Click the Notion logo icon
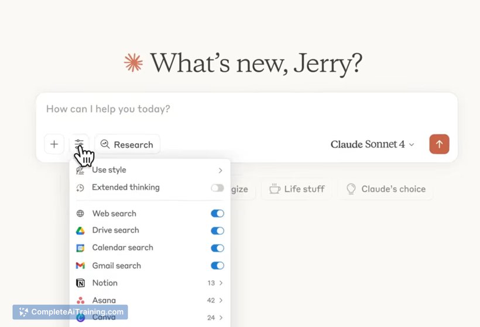Image resolution: width=480 pixels, height=327 pixels. coord(80,283)
